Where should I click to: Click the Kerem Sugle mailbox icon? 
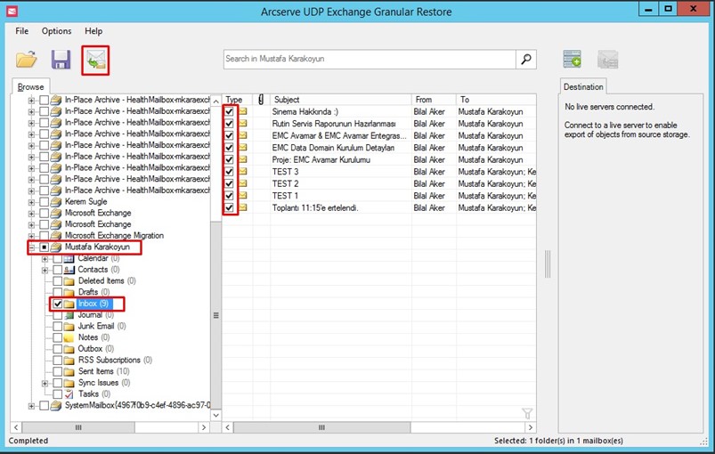click(x=56, y=201)
